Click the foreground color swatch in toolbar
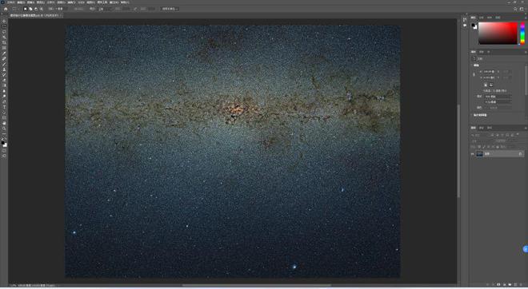 (x=2, y=143)
